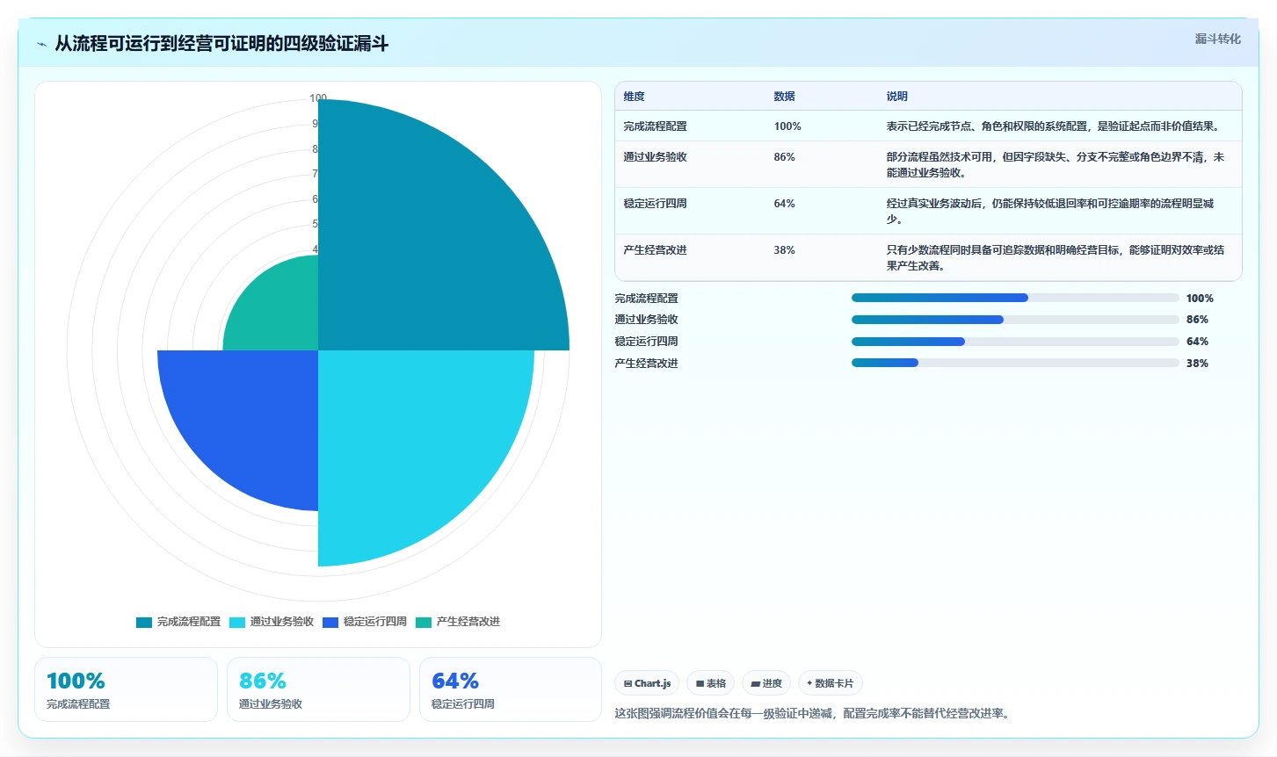Open the 100% 完成流程配置 data card

tap(126, 689)
